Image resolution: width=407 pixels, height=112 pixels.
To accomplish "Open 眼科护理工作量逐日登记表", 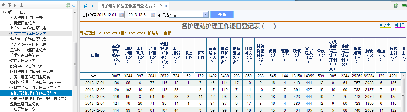I will 32,71.
